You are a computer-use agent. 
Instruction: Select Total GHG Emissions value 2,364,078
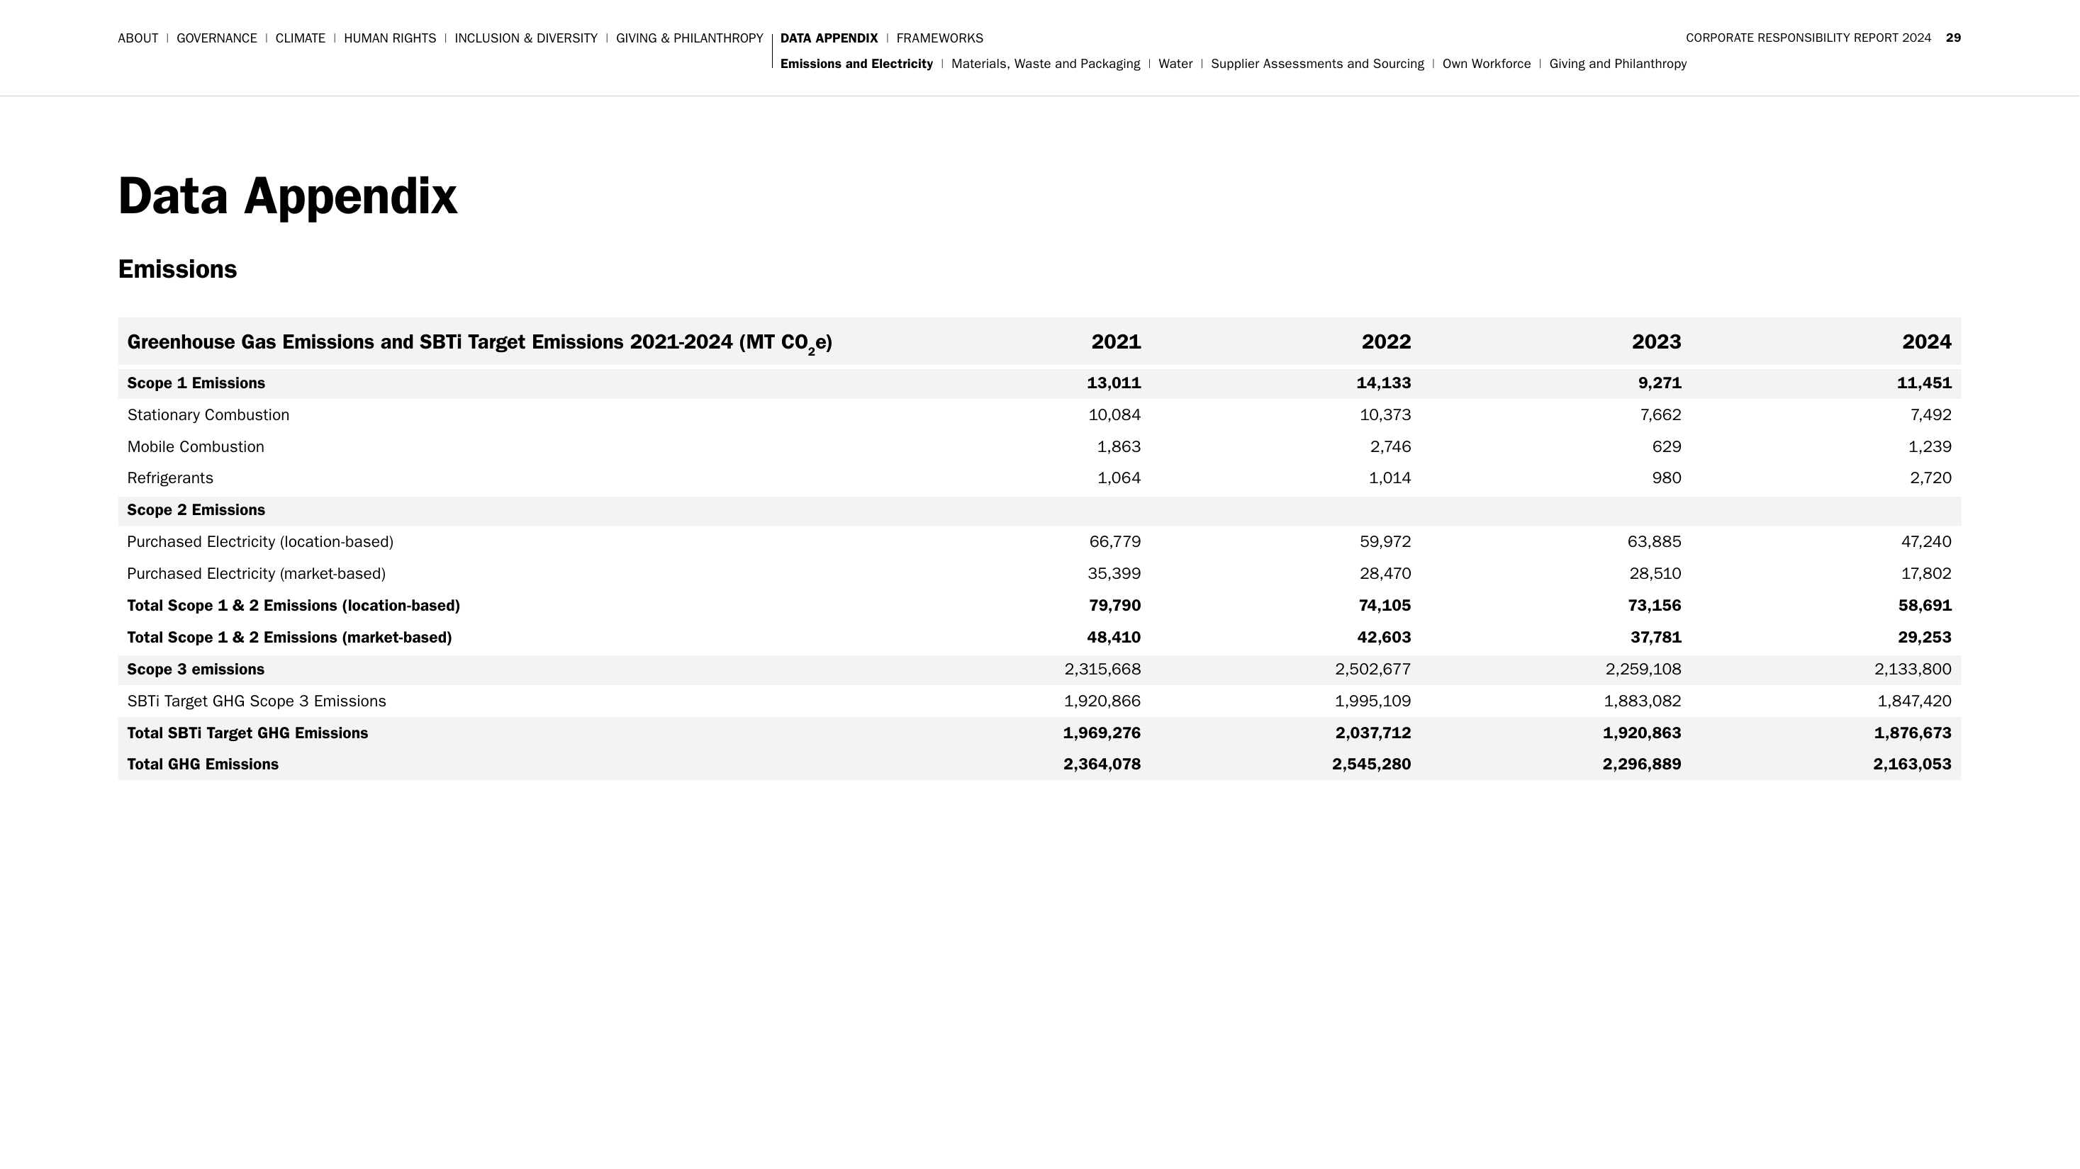[1102, 765]
